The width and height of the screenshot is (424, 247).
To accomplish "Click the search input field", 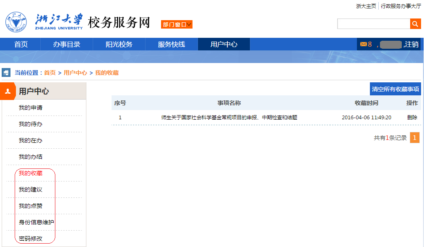I will [x=373, y=24].
